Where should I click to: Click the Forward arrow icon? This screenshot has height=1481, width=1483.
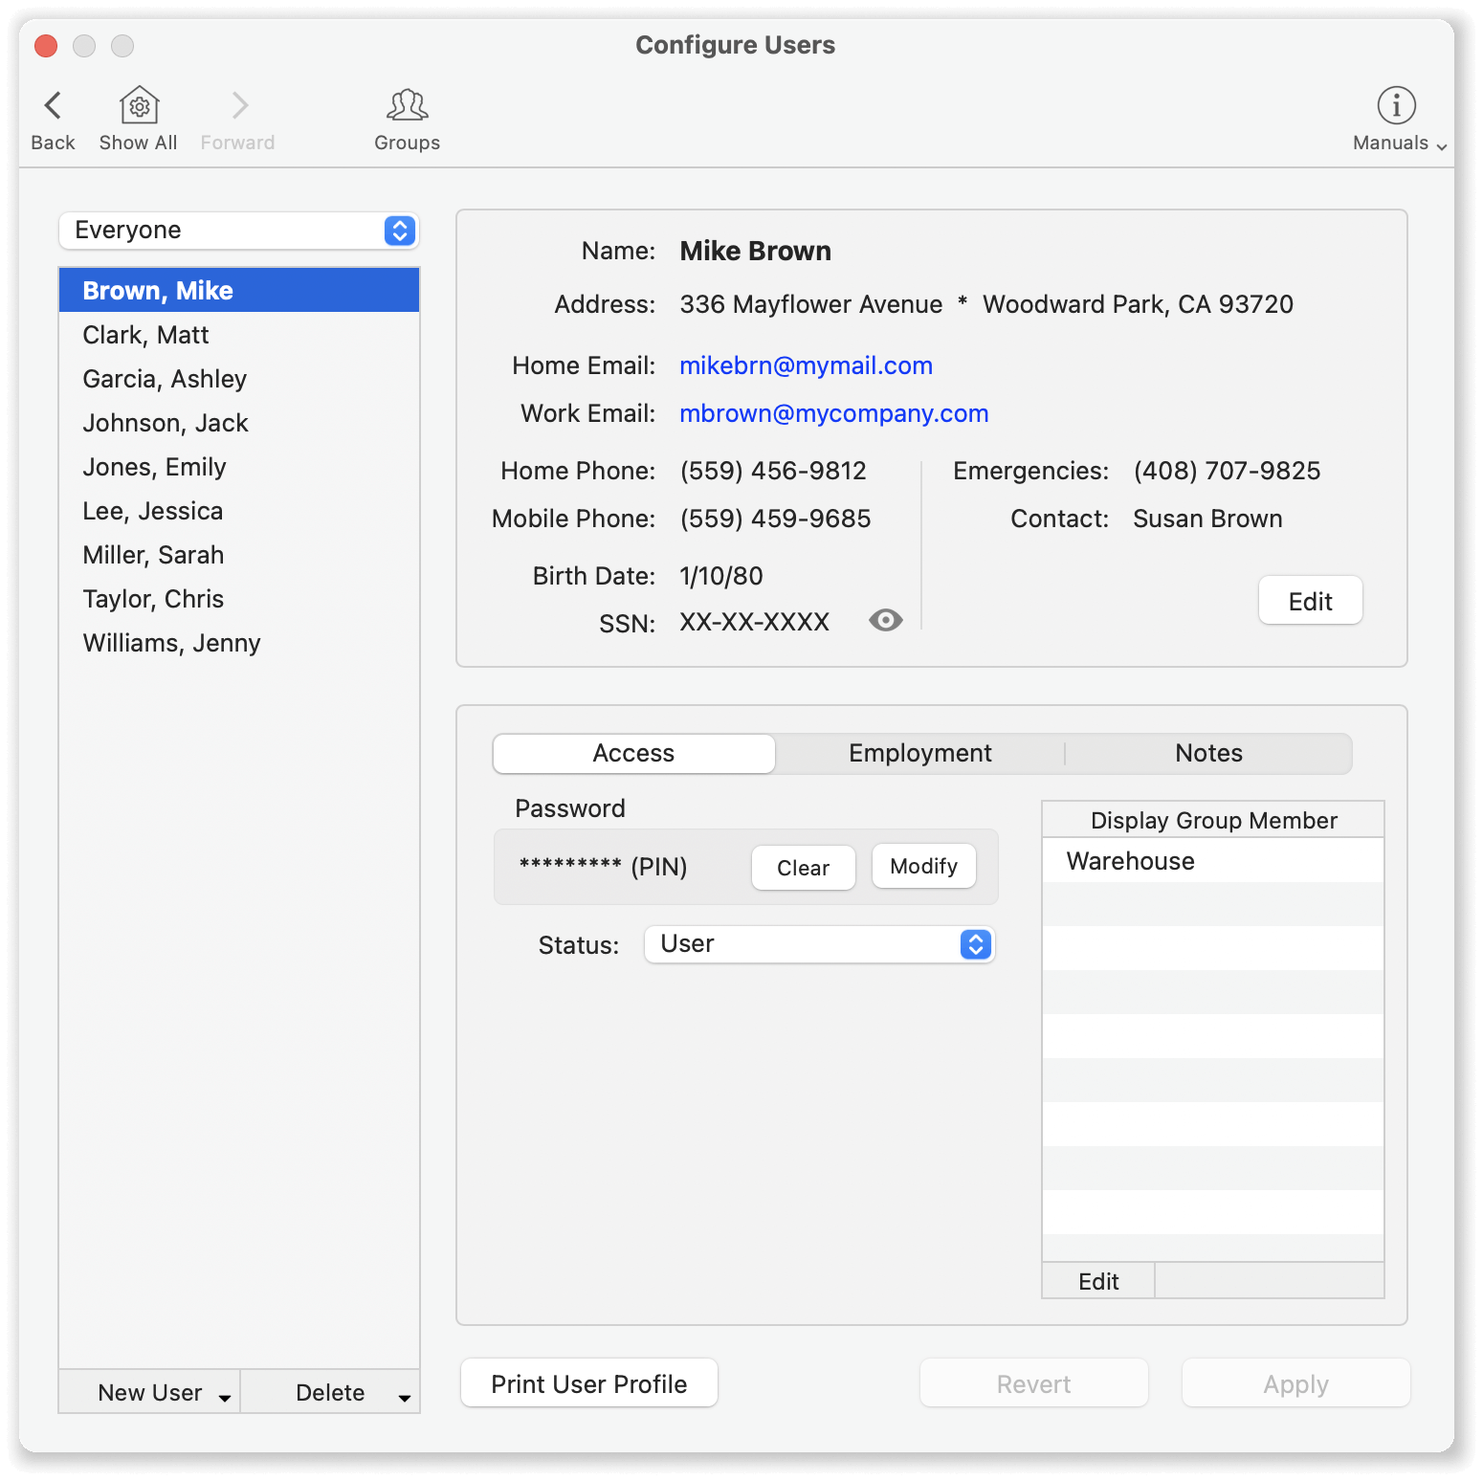point(239,105)
